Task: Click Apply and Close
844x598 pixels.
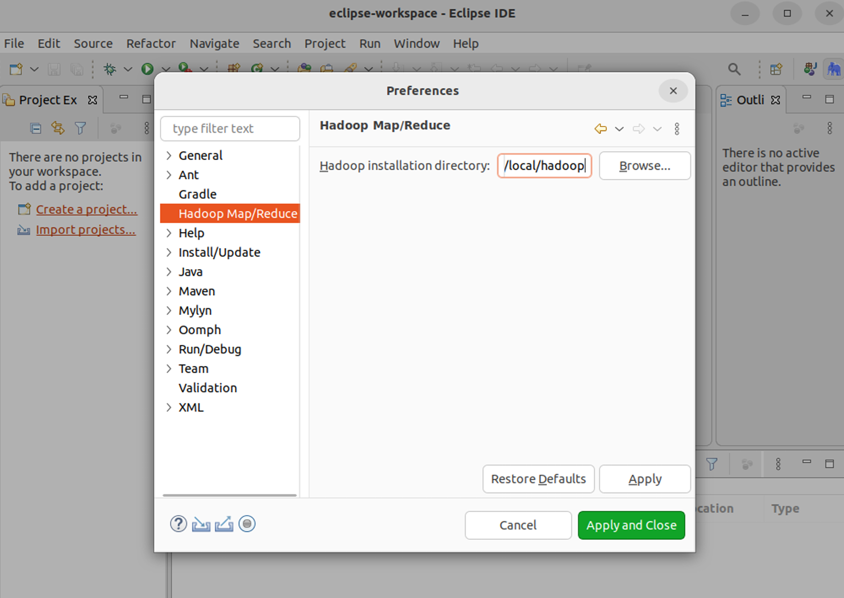Action: click(631, 525)
